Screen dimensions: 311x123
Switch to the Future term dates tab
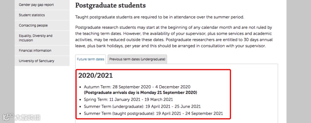pyautogui.click(x=90, y=59)
